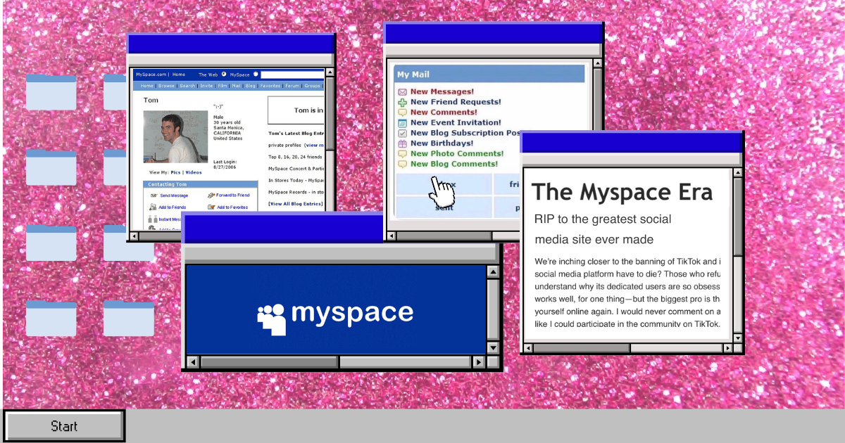
Task: Click the Add to Favorites link
Action: tap(232, 207)
